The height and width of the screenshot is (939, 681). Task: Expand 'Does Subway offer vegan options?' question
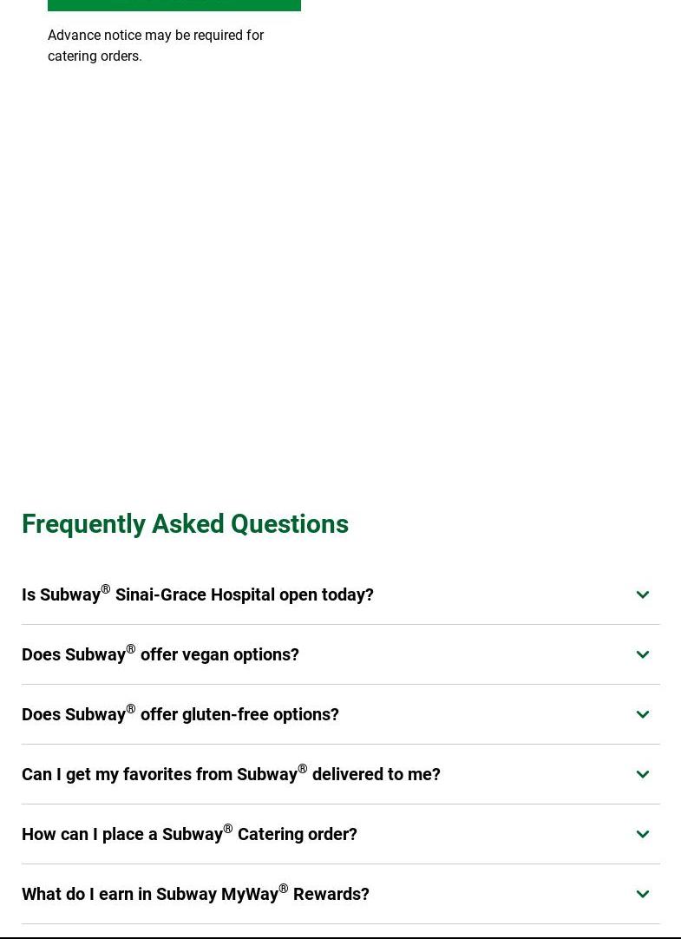160,654
